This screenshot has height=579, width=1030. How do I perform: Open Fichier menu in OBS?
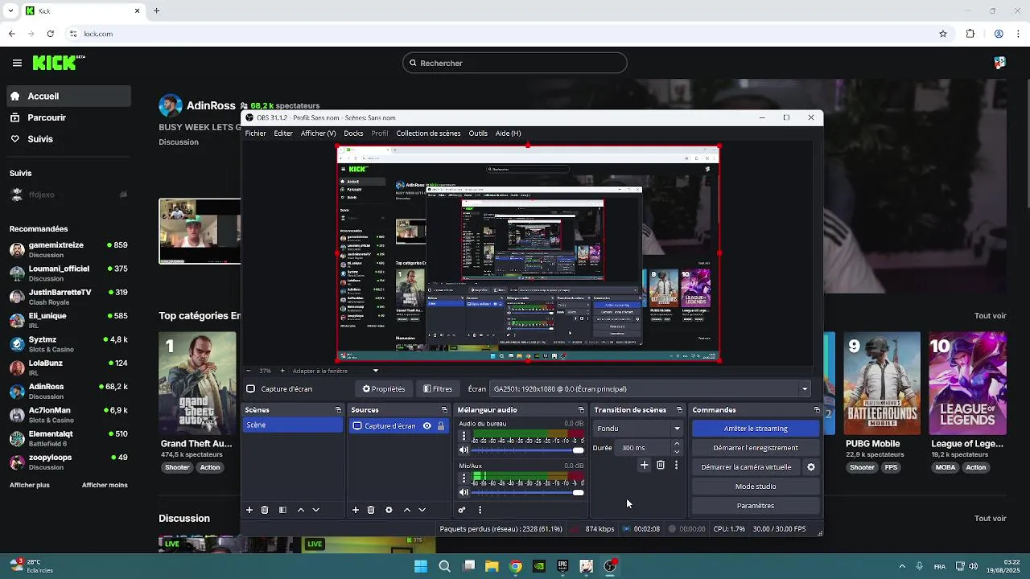pos(255,133)
